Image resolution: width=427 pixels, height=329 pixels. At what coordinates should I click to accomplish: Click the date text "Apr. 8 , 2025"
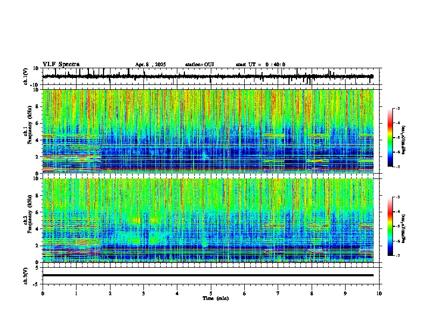pos(150,65)
